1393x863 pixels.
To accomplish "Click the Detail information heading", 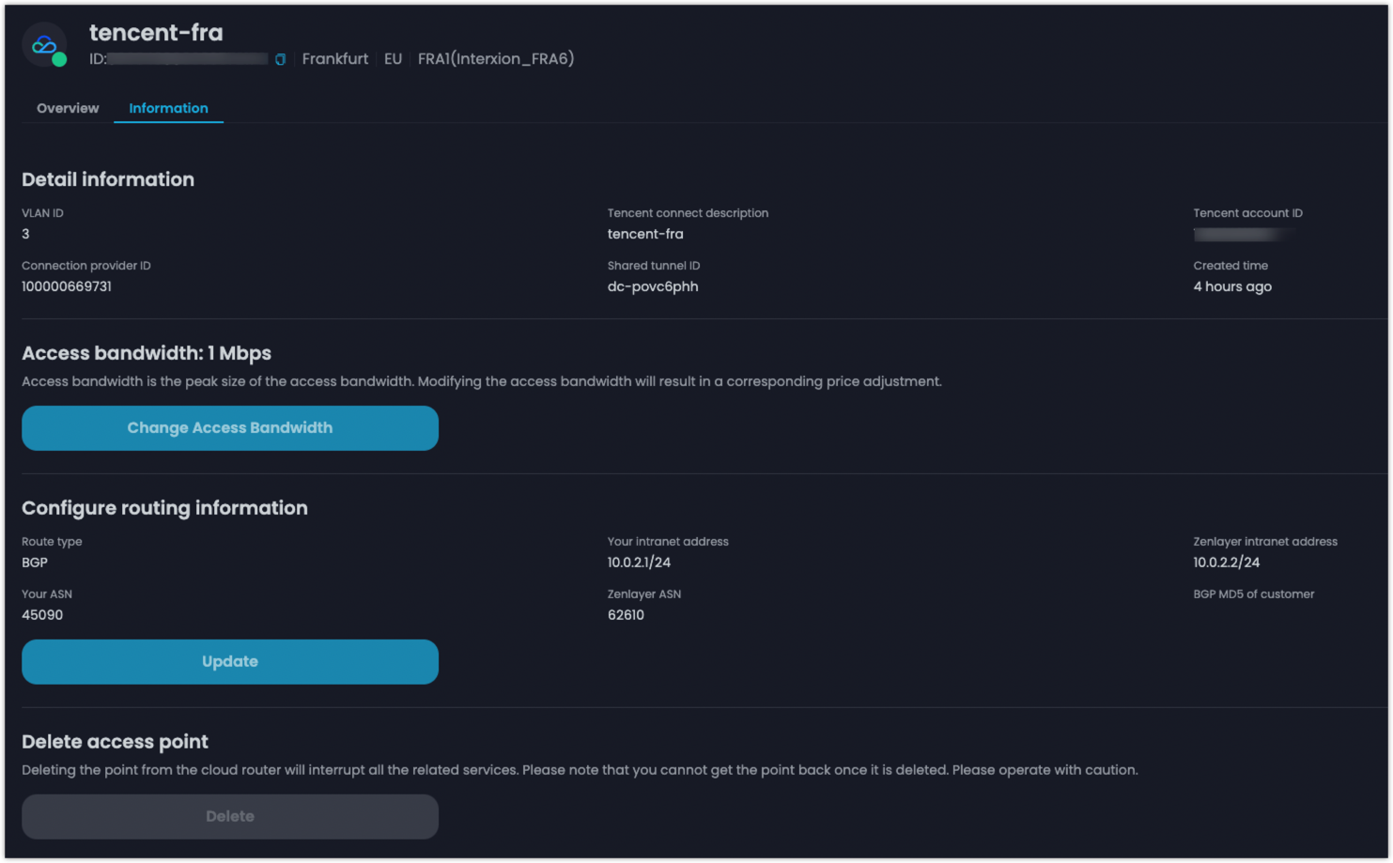I will click(108, 179).
